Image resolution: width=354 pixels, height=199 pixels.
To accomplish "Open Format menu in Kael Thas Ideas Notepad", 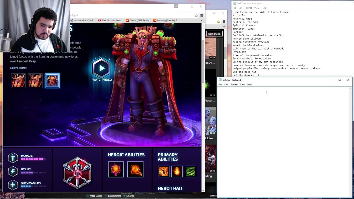I will 248,8.
